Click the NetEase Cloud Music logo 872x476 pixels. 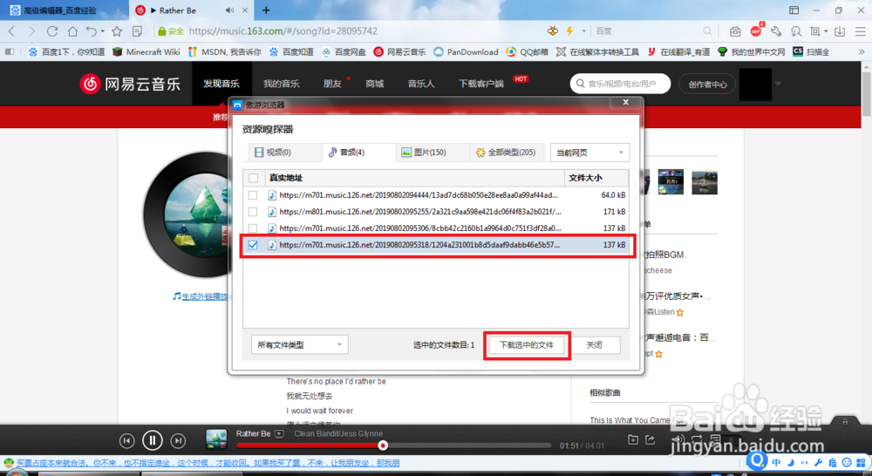click(130, 84)
